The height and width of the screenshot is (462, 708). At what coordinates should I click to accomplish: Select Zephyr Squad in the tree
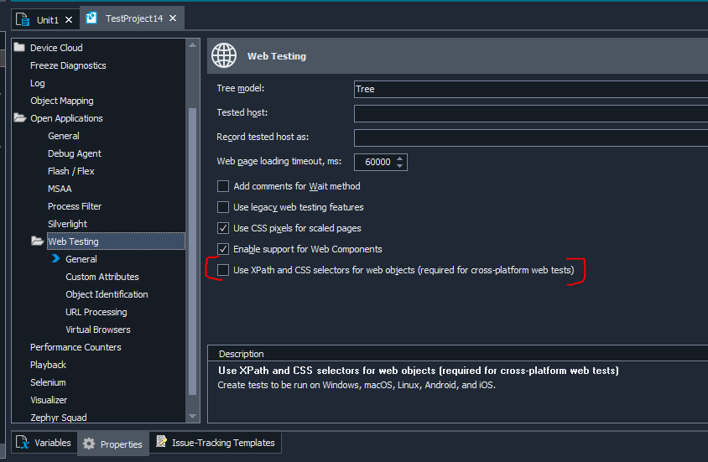pos(58,418)
